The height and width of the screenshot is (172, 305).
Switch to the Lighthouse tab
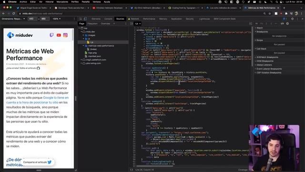204,19
